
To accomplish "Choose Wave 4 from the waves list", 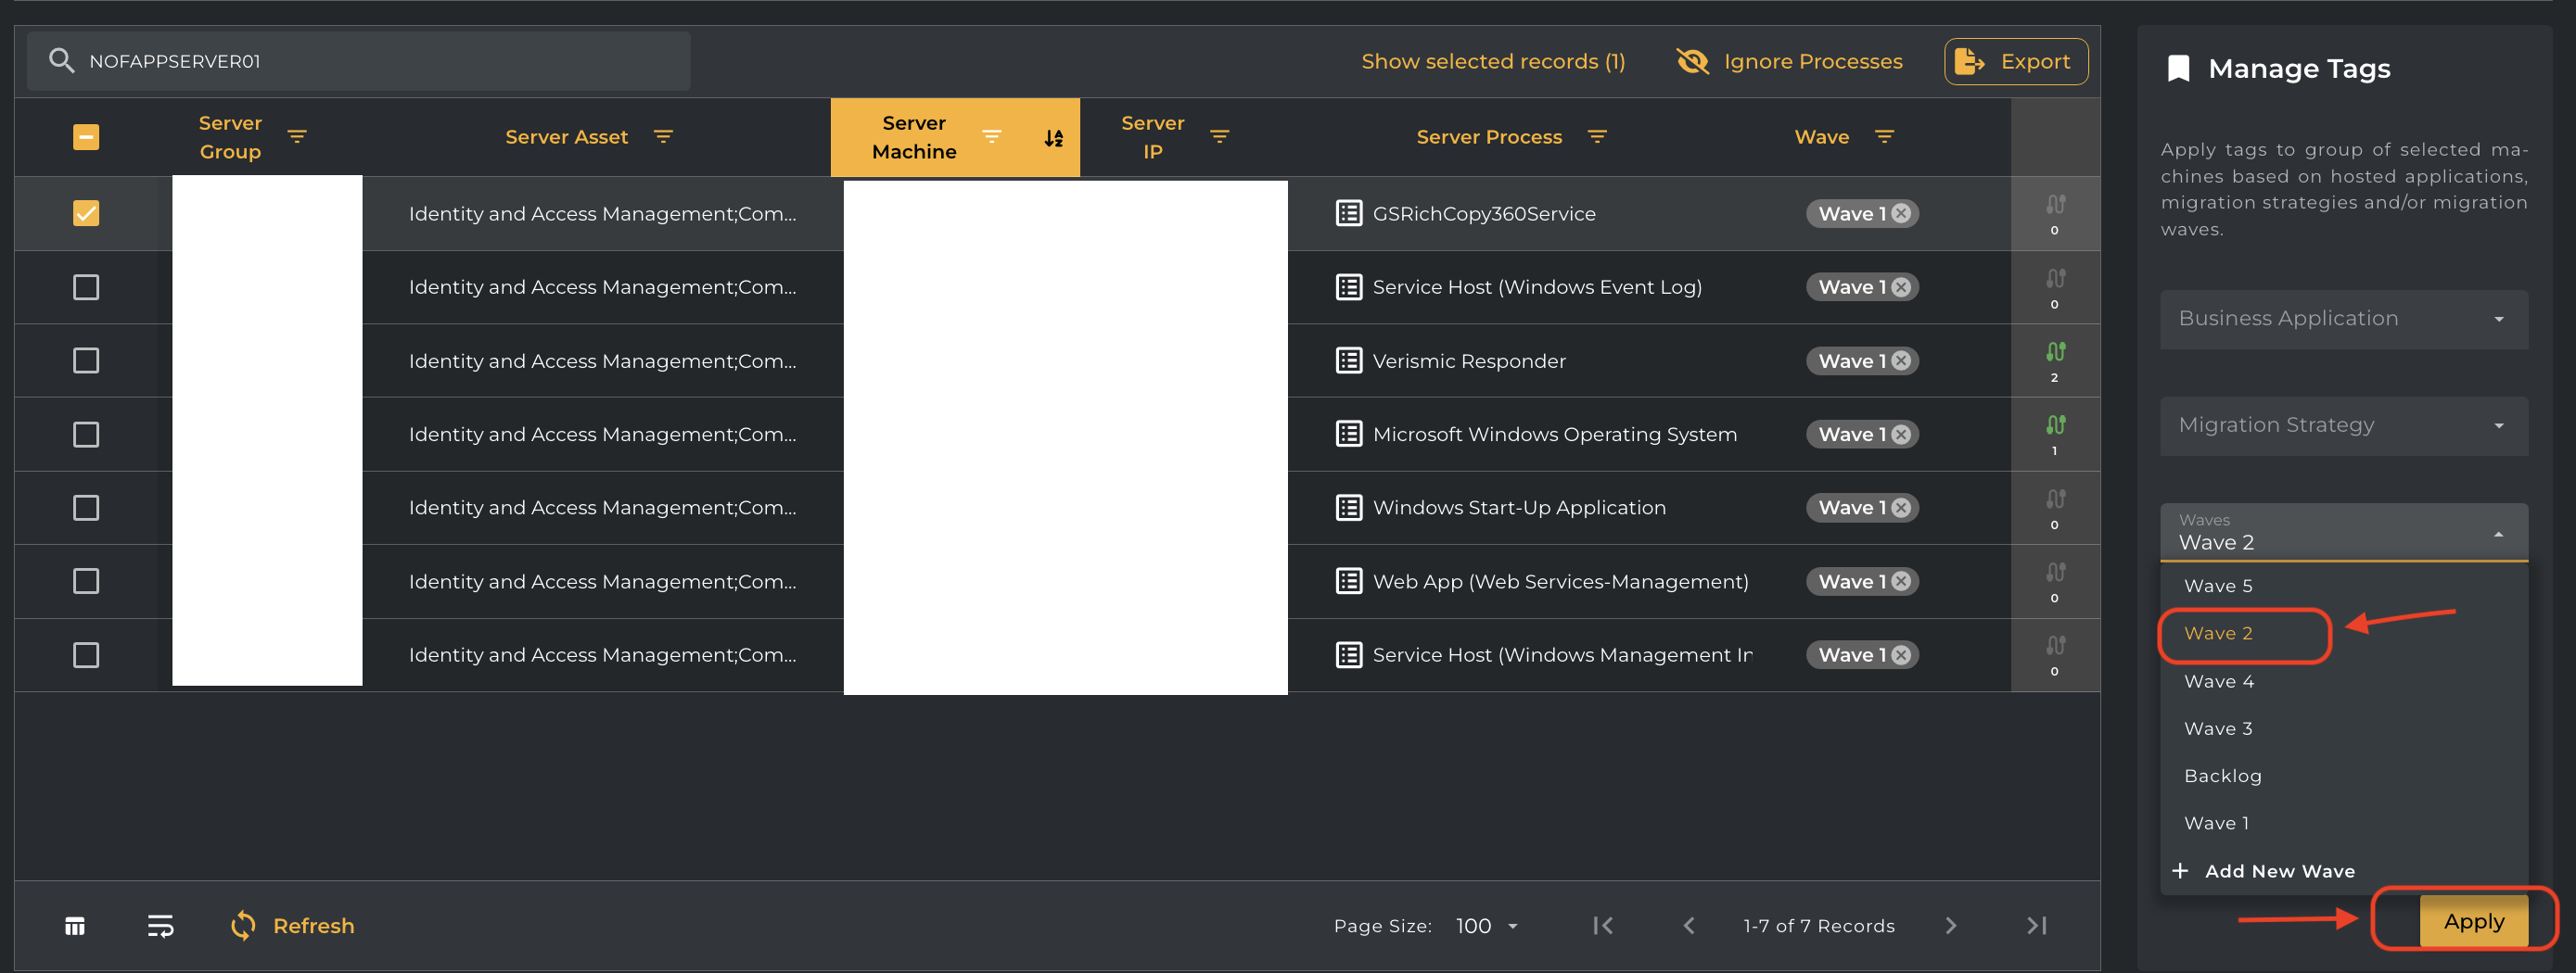I will point(2219,681).
